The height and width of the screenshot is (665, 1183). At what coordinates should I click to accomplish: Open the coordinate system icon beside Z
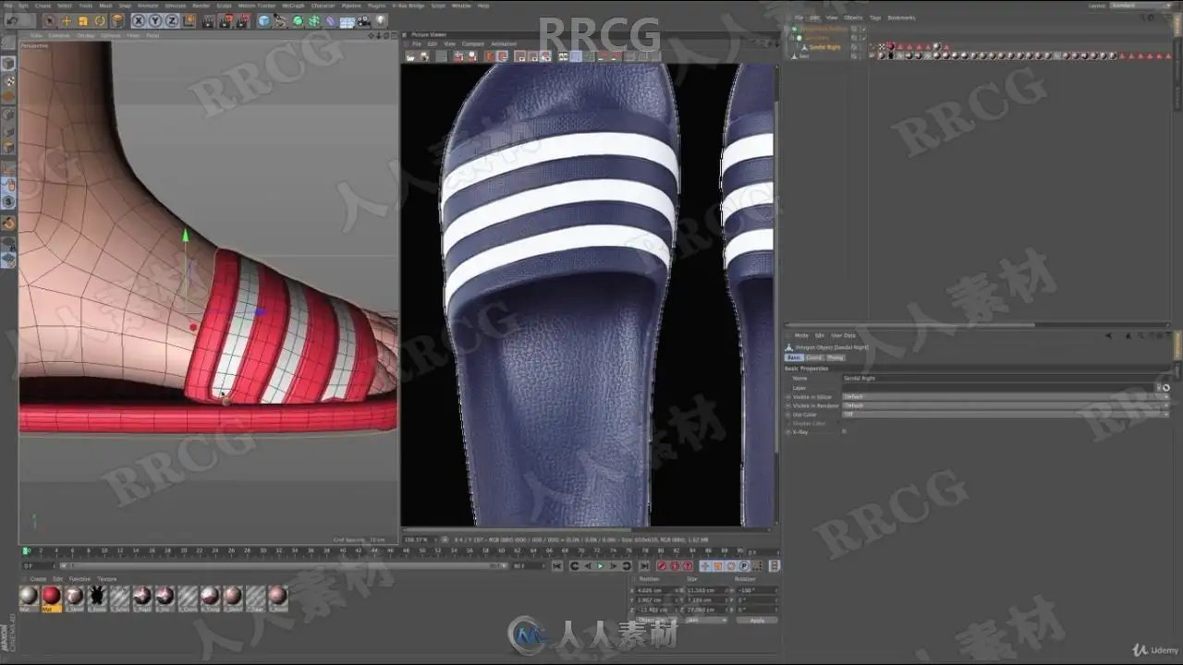tap(189, 20)
